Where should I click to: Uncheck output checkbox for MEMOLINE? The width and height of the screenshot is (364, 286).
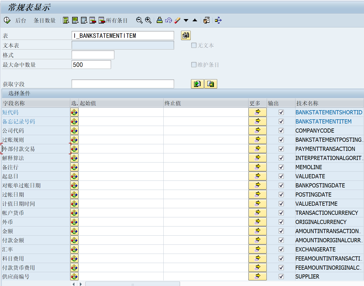pos(281,167)
